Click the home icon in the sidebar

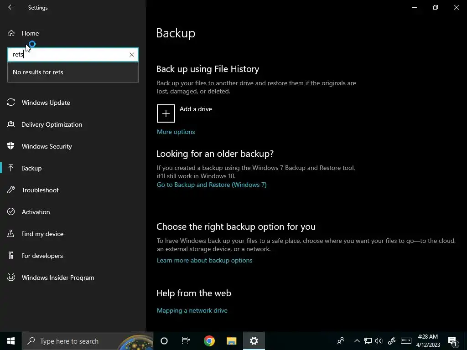pyautogui.click(x=11, y=33)
